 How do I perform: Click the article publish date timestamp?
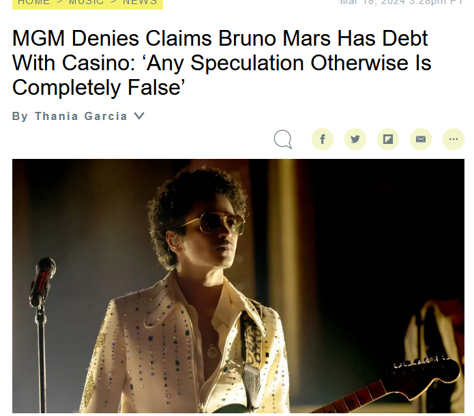pyautogui.click(x=402, y=3)
